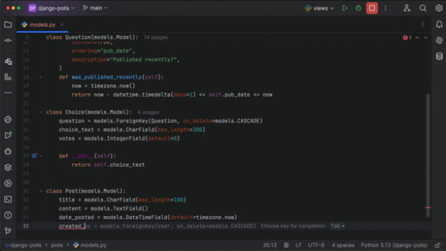Click models.py breadcrumb in status bar
Screen dimensions: 446x251
point(90,245)
